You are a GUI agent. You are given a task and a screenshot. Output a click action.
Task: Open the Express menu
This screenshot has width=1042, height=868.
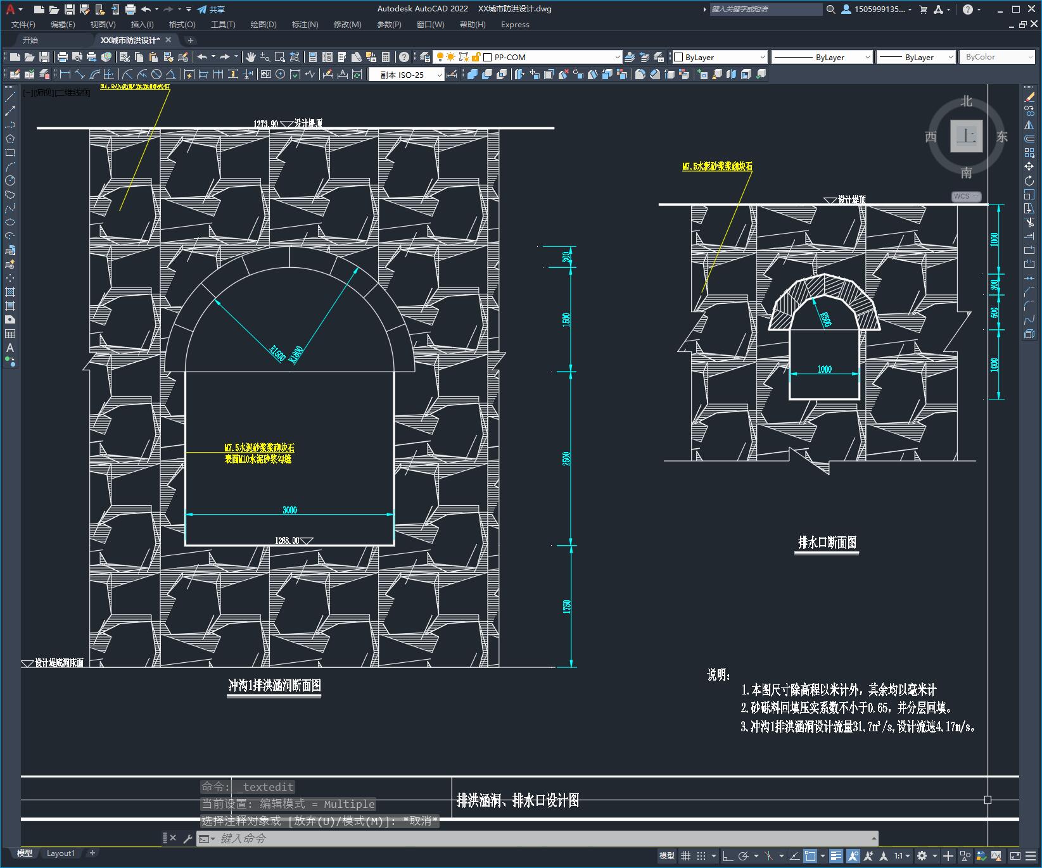point(515,25)
